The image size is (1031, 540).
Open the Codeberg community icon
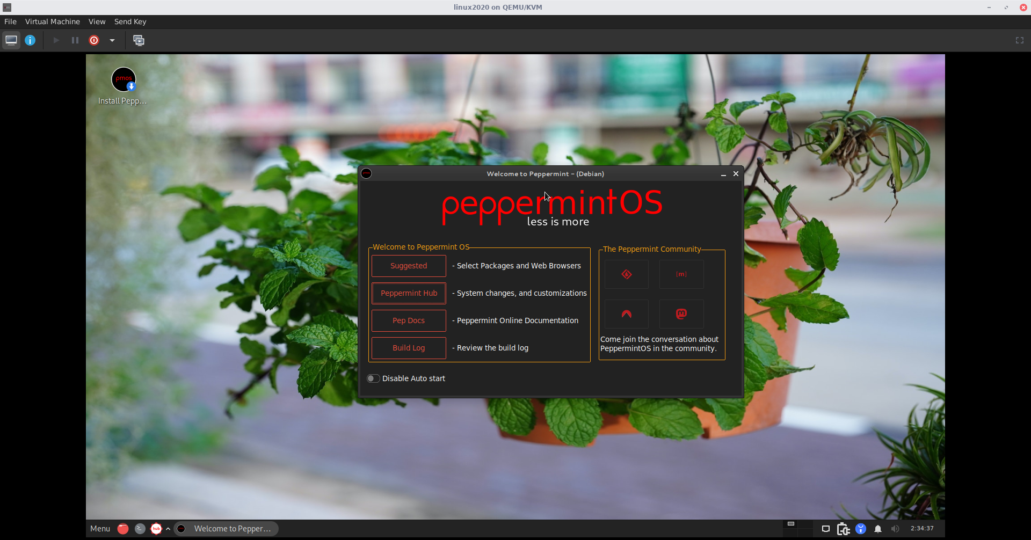[x=626, y=274]
